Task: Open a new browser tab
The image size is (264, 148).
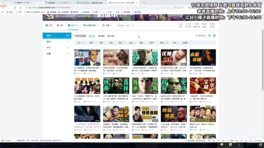Action: pyautogui.click(x=144, y=3)
